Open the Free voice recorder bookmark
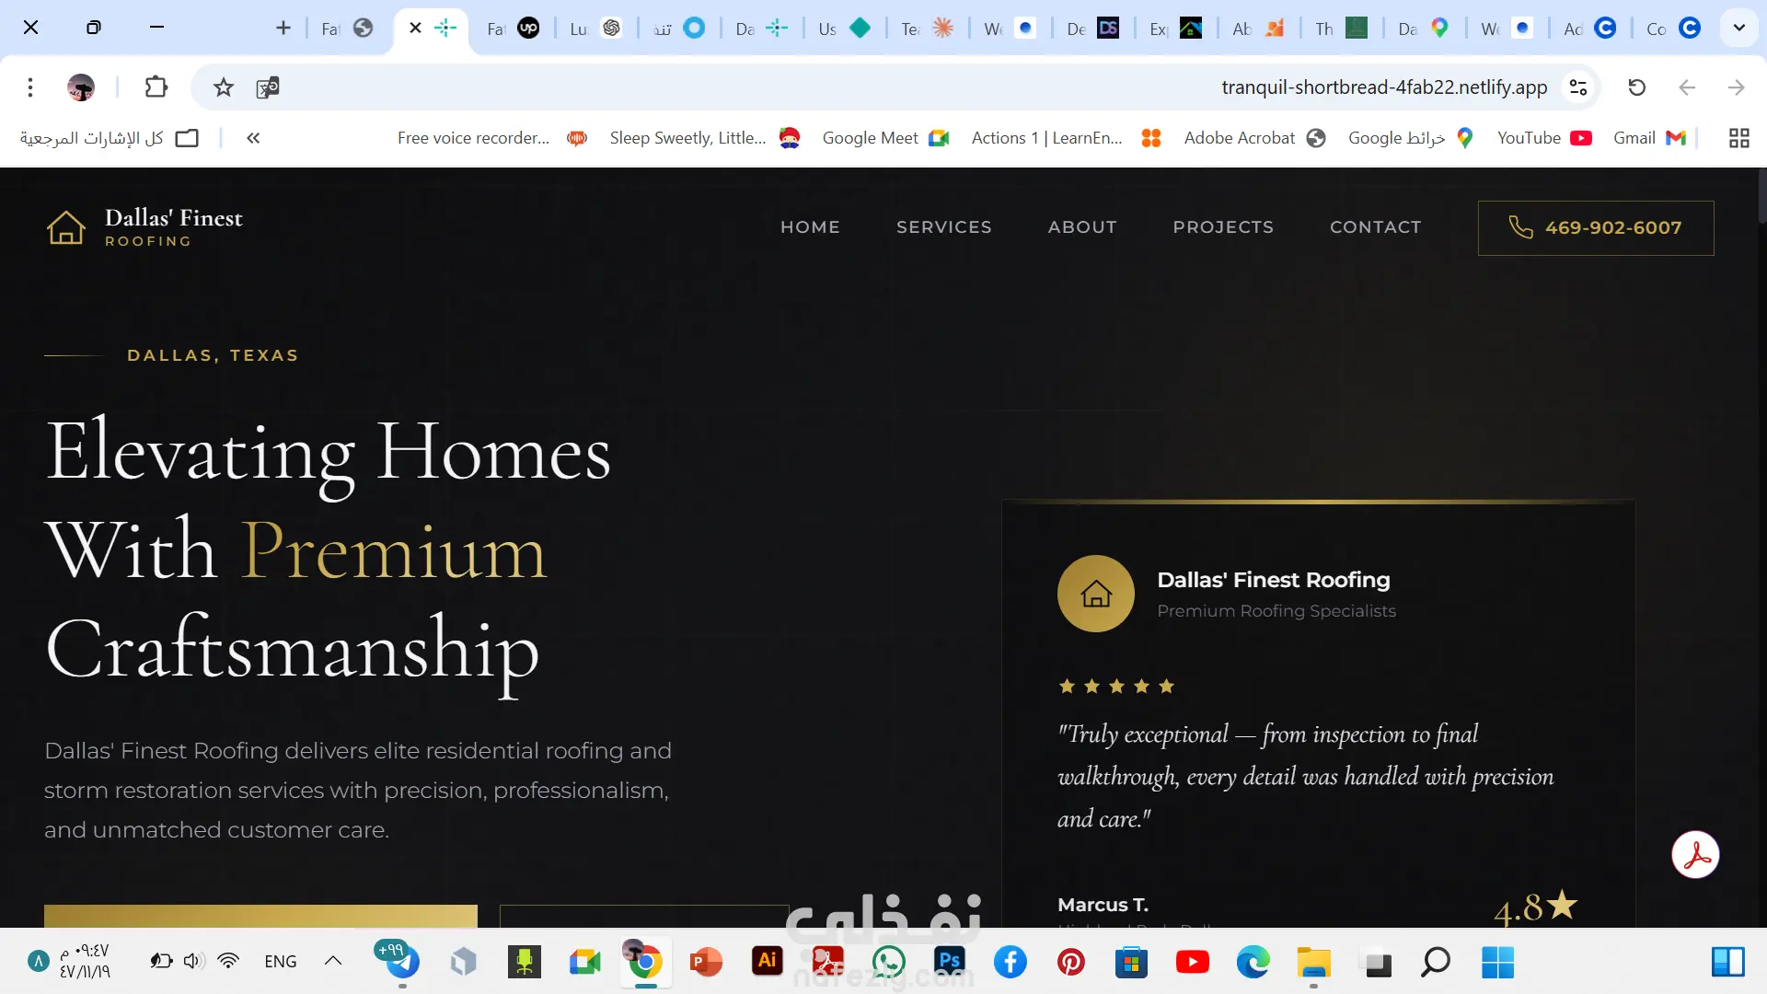Screen dimensions: 1767x994 [x=492, y=138]
